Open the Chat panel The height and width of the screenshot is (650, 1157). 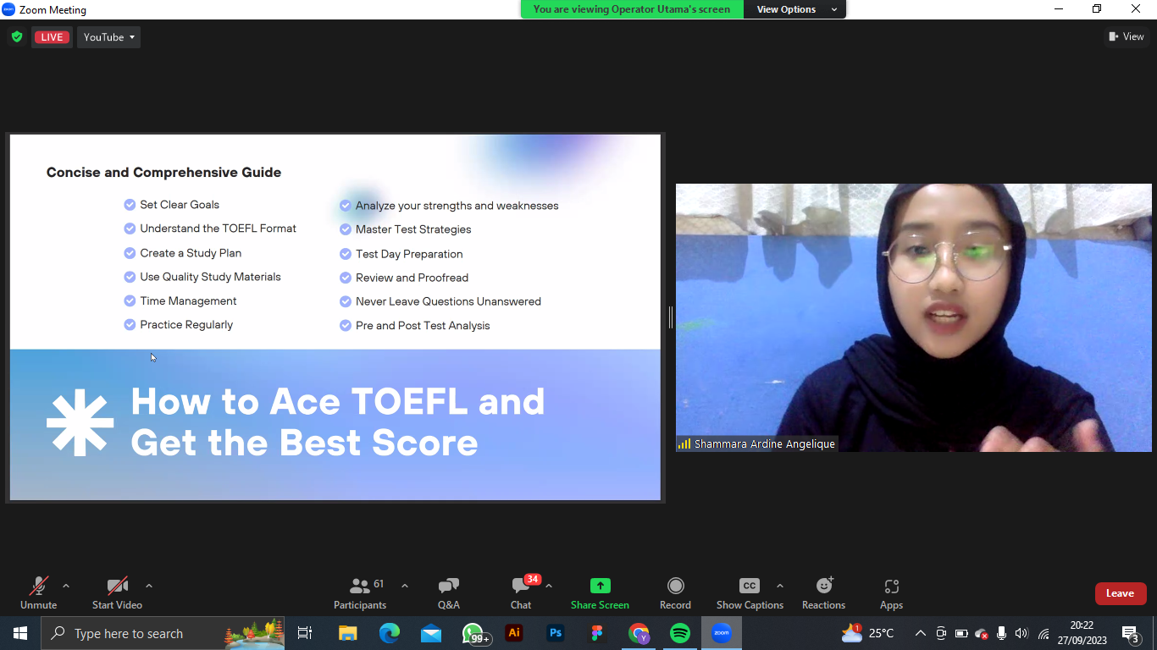521,587
